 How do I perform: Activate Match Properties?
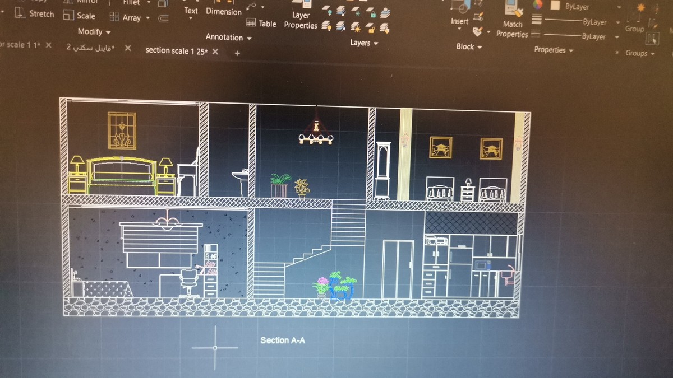tap(513, 20)
